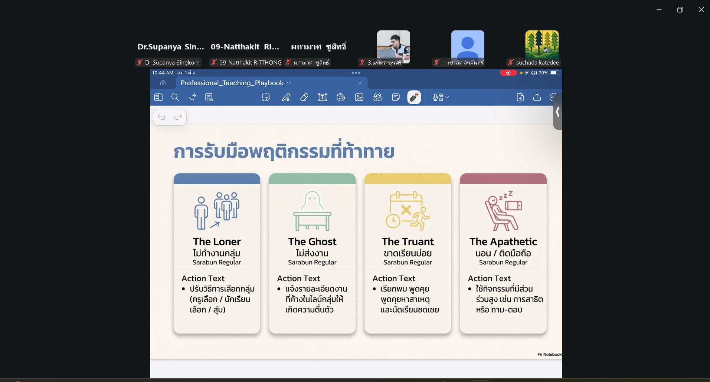710x382 pixels.
Task: Expand the side panel arrow handle
Action: click(557, 112)
